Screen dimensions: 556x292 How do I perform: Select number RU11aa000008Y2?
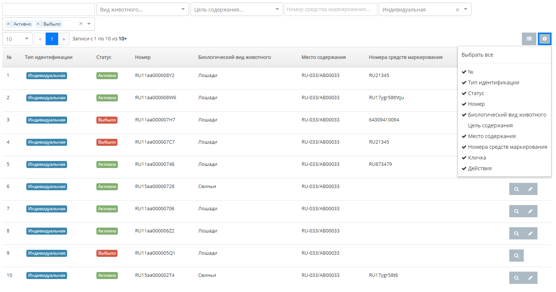[x=155, y=75]
